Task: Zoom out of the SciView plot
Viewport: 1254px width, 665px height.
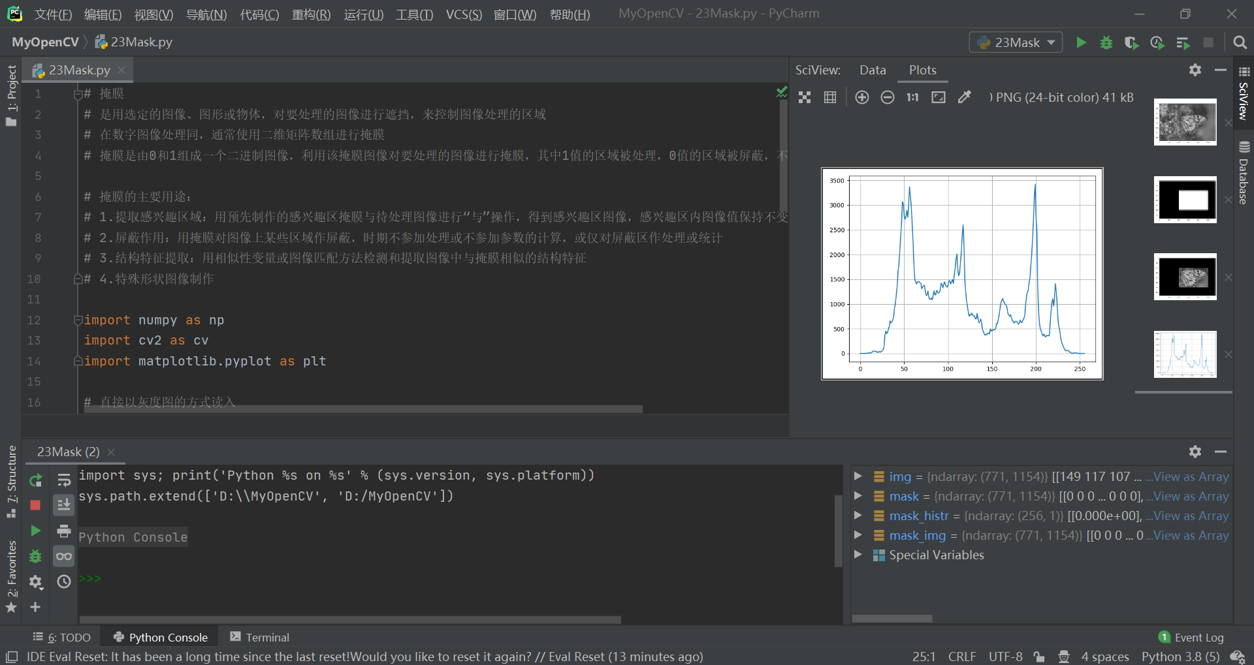Action: [887, 97]
